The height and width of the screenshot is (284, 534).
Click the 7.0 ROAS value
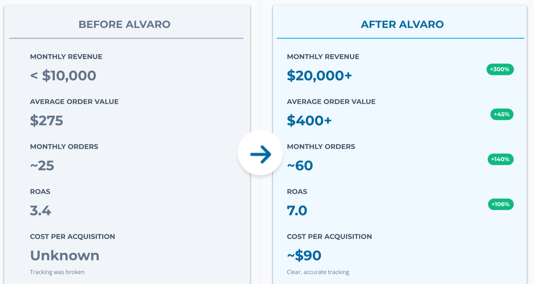(297, 211)
